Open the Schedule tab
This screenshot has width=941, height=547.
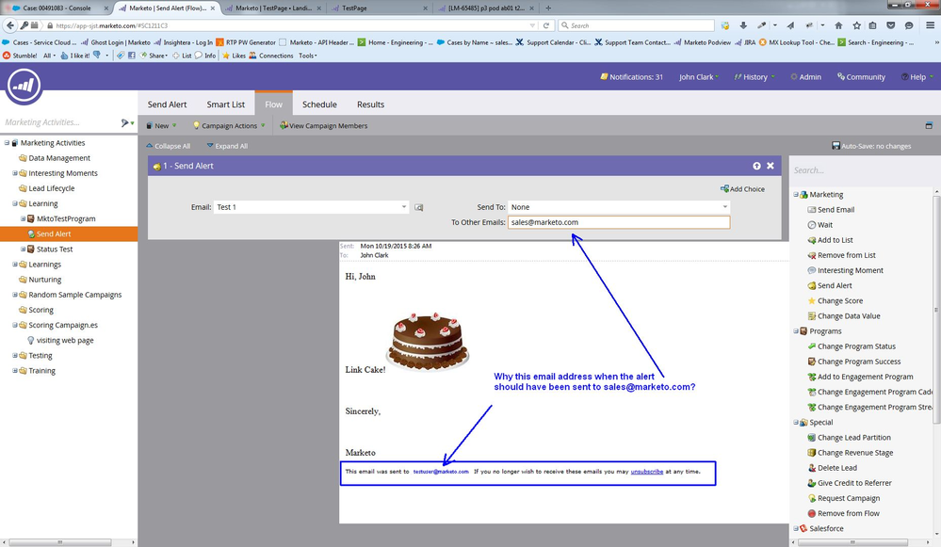(x=319, y=105)
